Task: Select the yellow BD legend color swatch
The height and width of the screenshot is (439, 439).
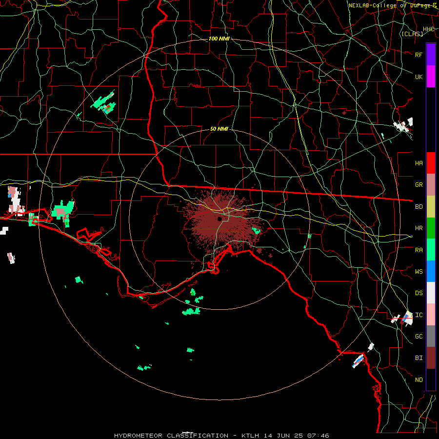Action: tap(431, 206)
